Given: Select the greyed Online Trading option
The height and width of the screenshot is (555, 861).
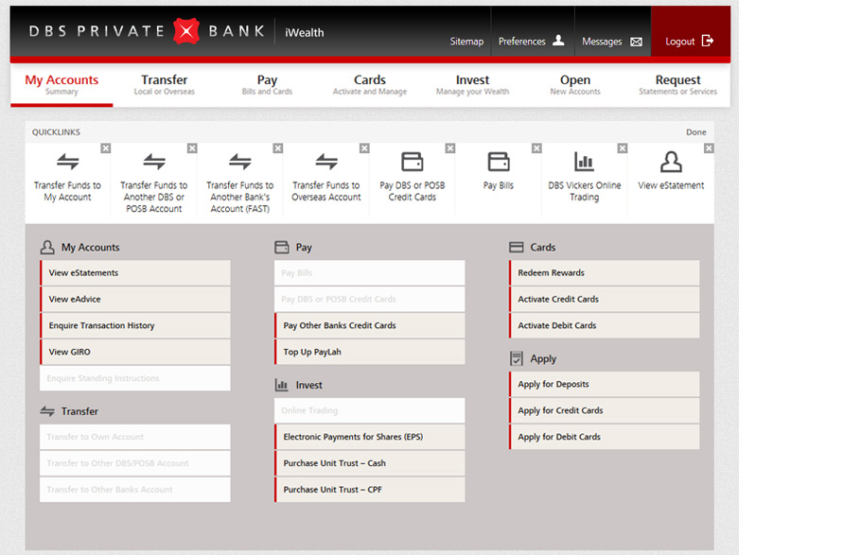Looking at the screenshot, I should pyautogui.click(x=370, y=410).
